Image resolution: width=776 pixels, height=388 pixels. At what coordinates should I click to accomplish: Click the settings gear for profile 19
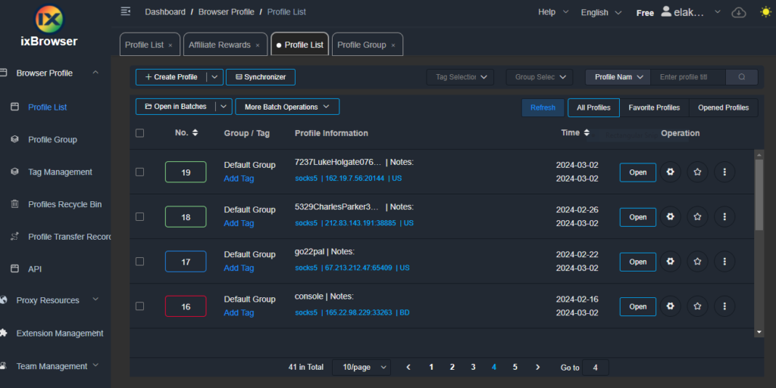point(670,172)
